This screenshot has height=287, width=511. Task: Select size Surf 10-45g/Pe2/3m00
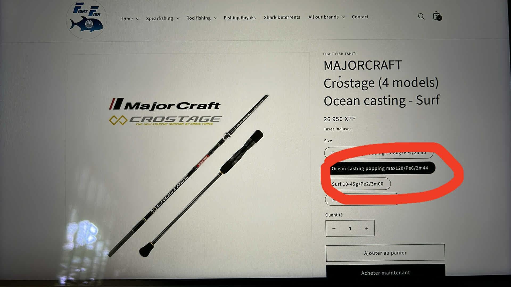click(358, 184)
